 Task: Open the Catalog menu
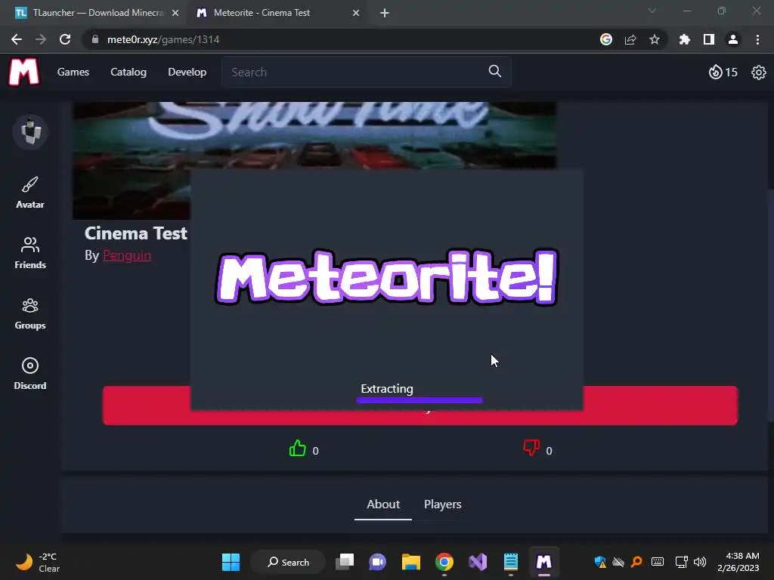pyautogui.click(x=128, y=72)
